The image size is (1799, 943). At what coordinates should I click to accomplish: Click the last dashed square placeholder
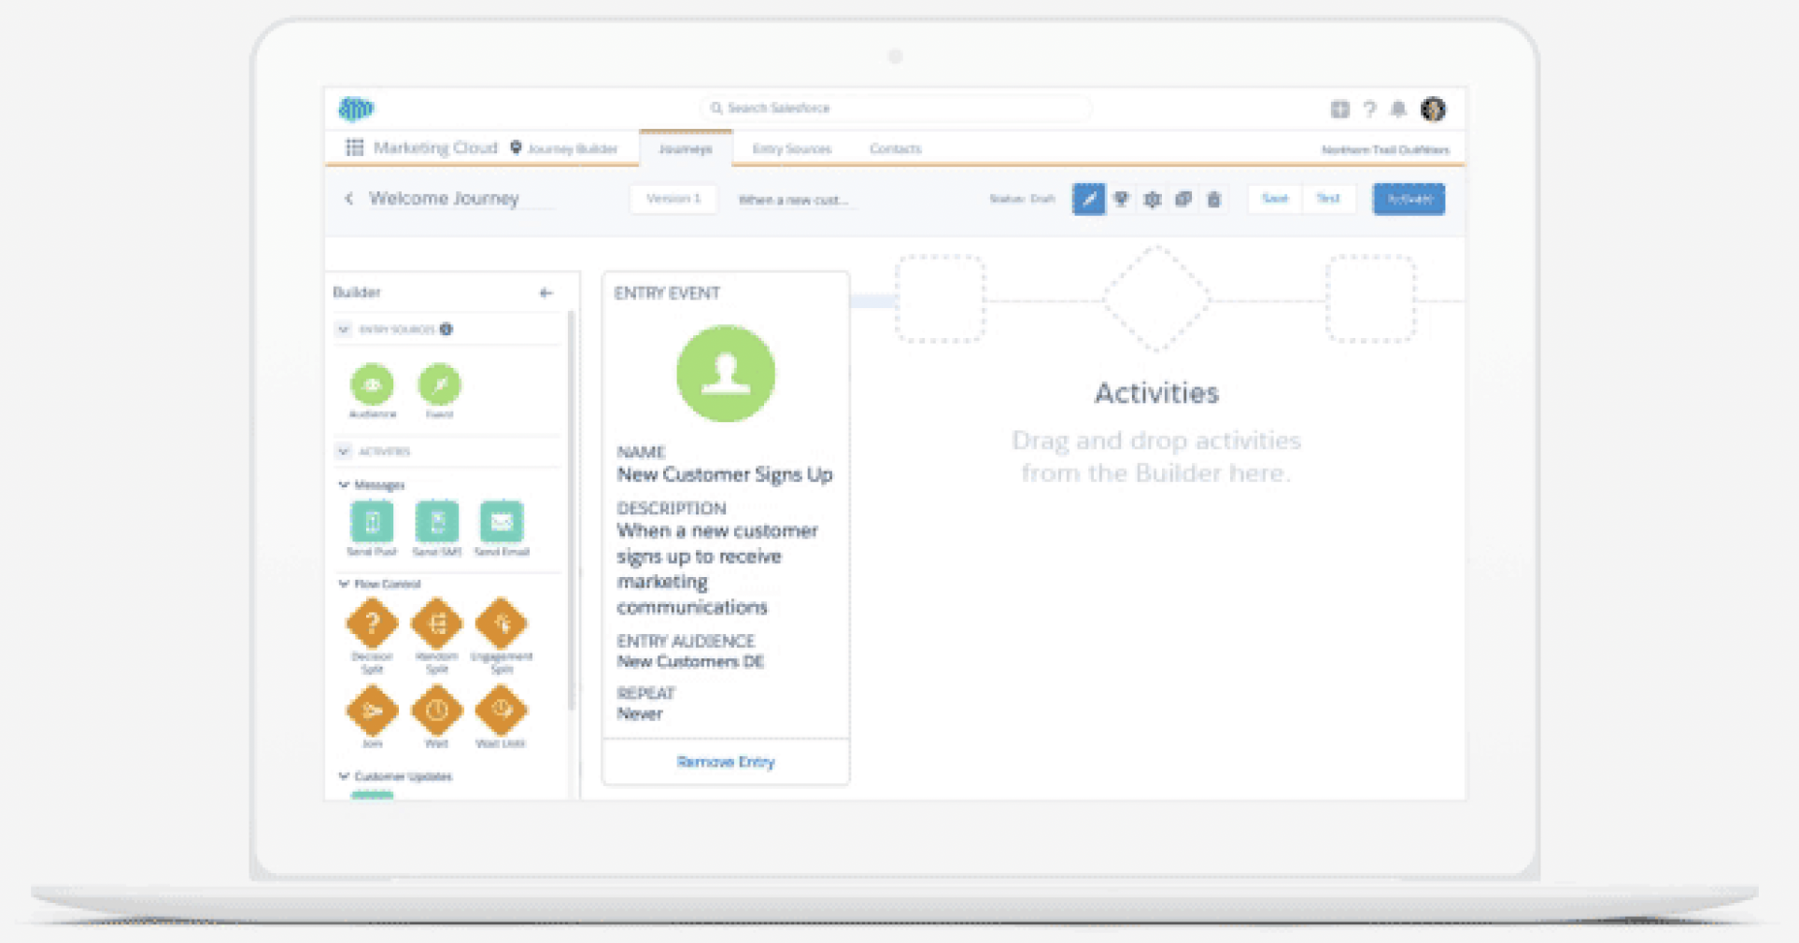1370,299
